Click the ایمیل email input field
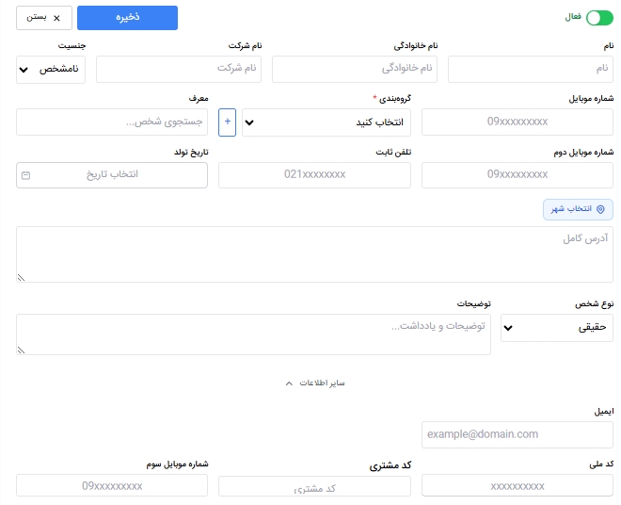 517,434
